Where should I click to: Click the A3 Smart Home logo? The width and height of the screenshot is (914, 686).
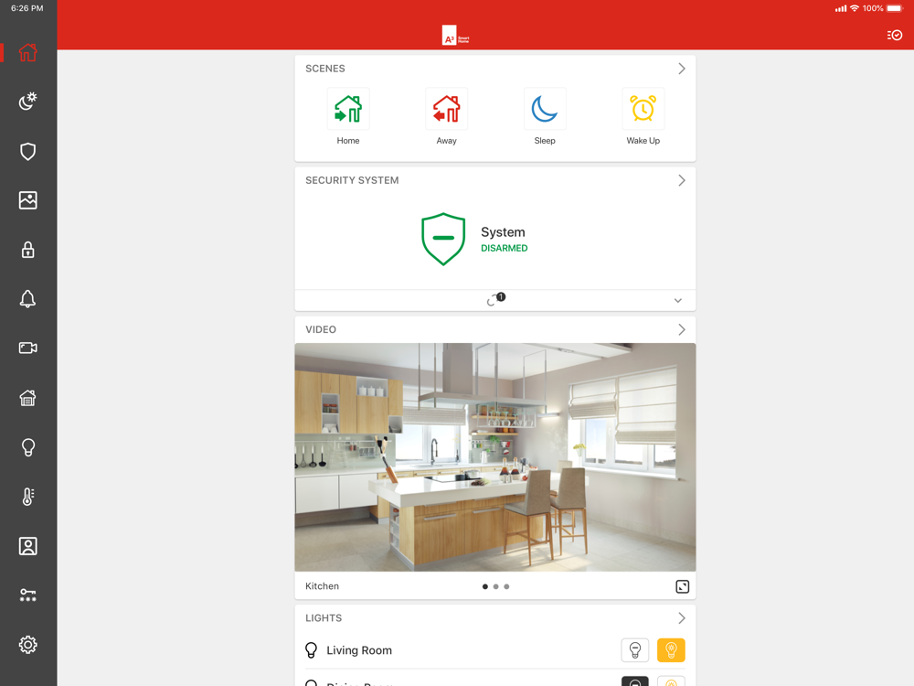coord(455,36)
